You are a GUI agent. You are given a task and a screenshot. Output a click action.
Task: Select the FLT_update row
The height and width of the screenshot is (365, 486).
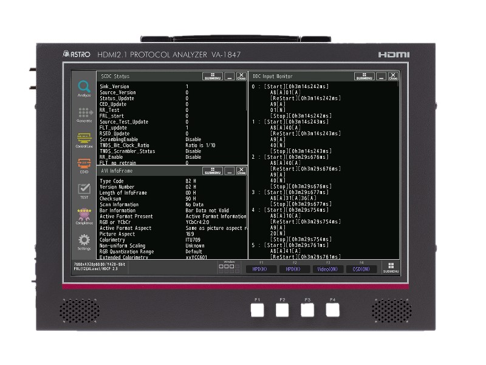click(173, 128)
